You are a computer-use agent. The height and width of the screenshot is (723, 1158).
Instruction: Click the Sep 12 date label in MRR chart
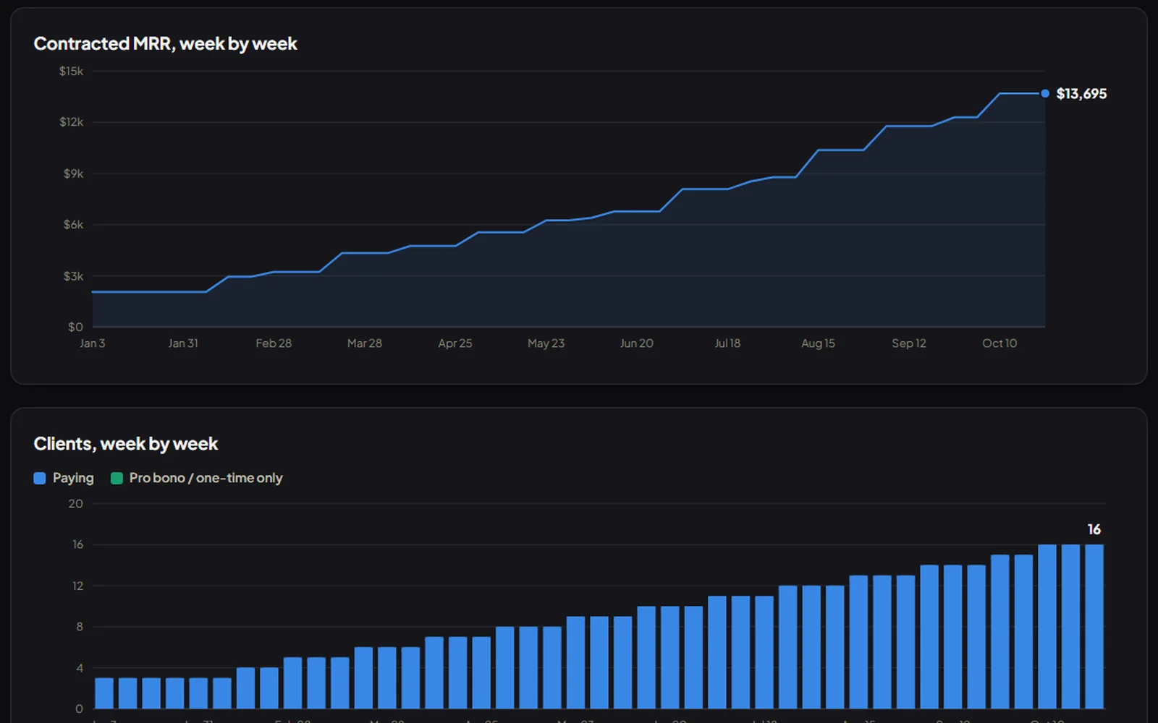(909, 343)
